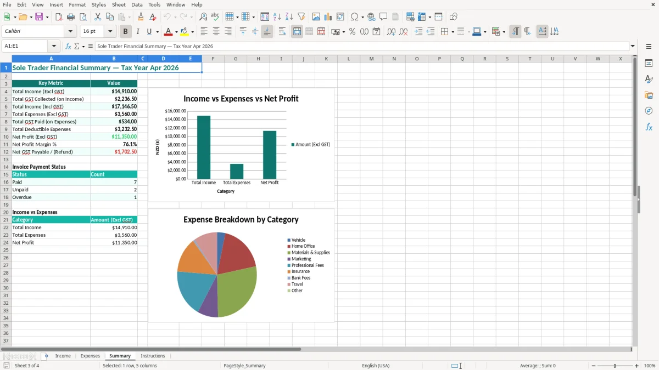Switch to the Instructions sheet tab
The image size is (659, 370).
(x=153, y=356)
